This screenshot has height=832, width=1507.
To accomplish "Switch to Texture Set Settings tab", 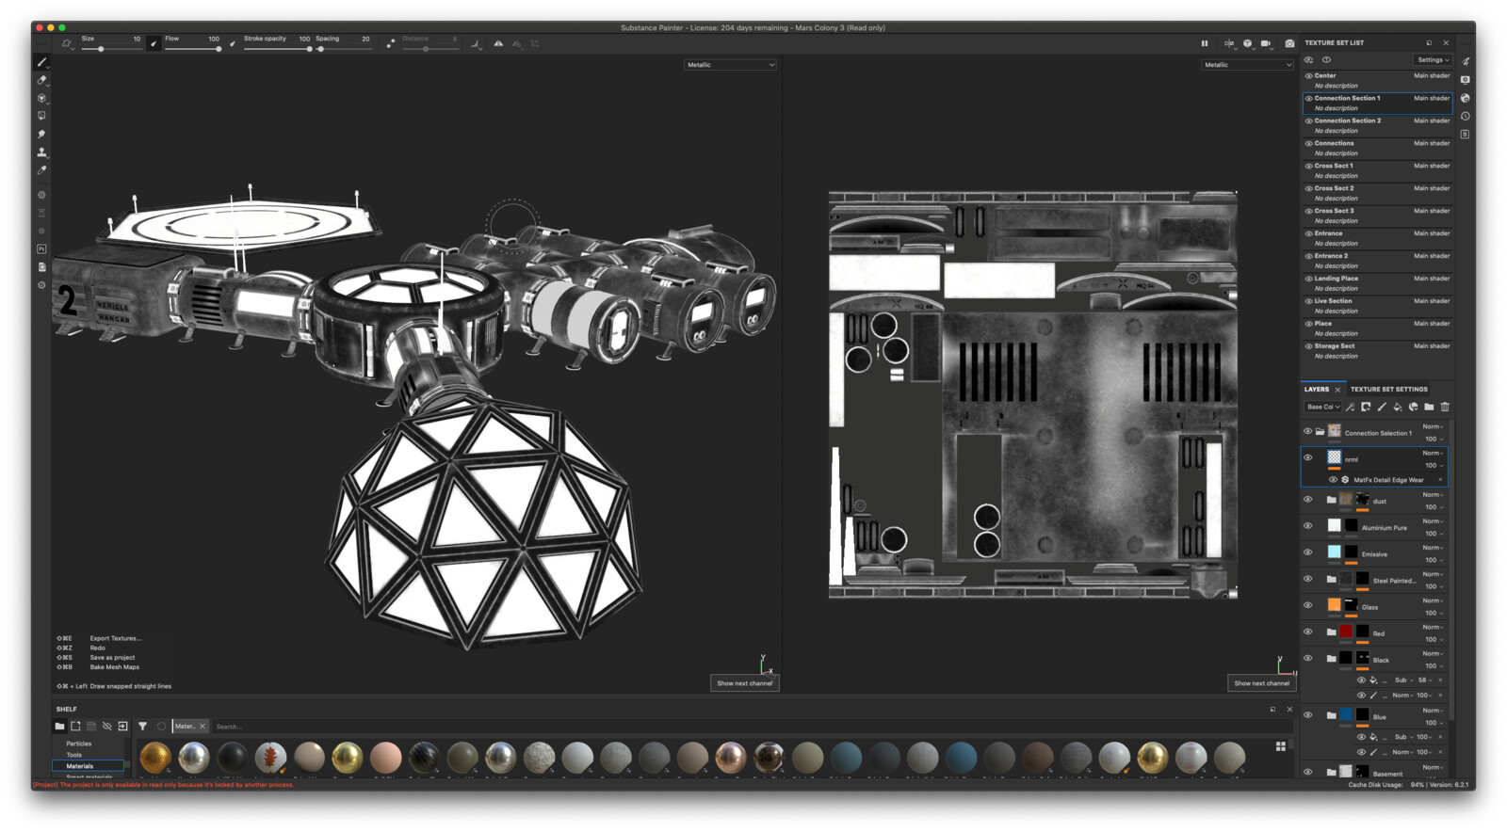I will click(x=1389, y=389).
